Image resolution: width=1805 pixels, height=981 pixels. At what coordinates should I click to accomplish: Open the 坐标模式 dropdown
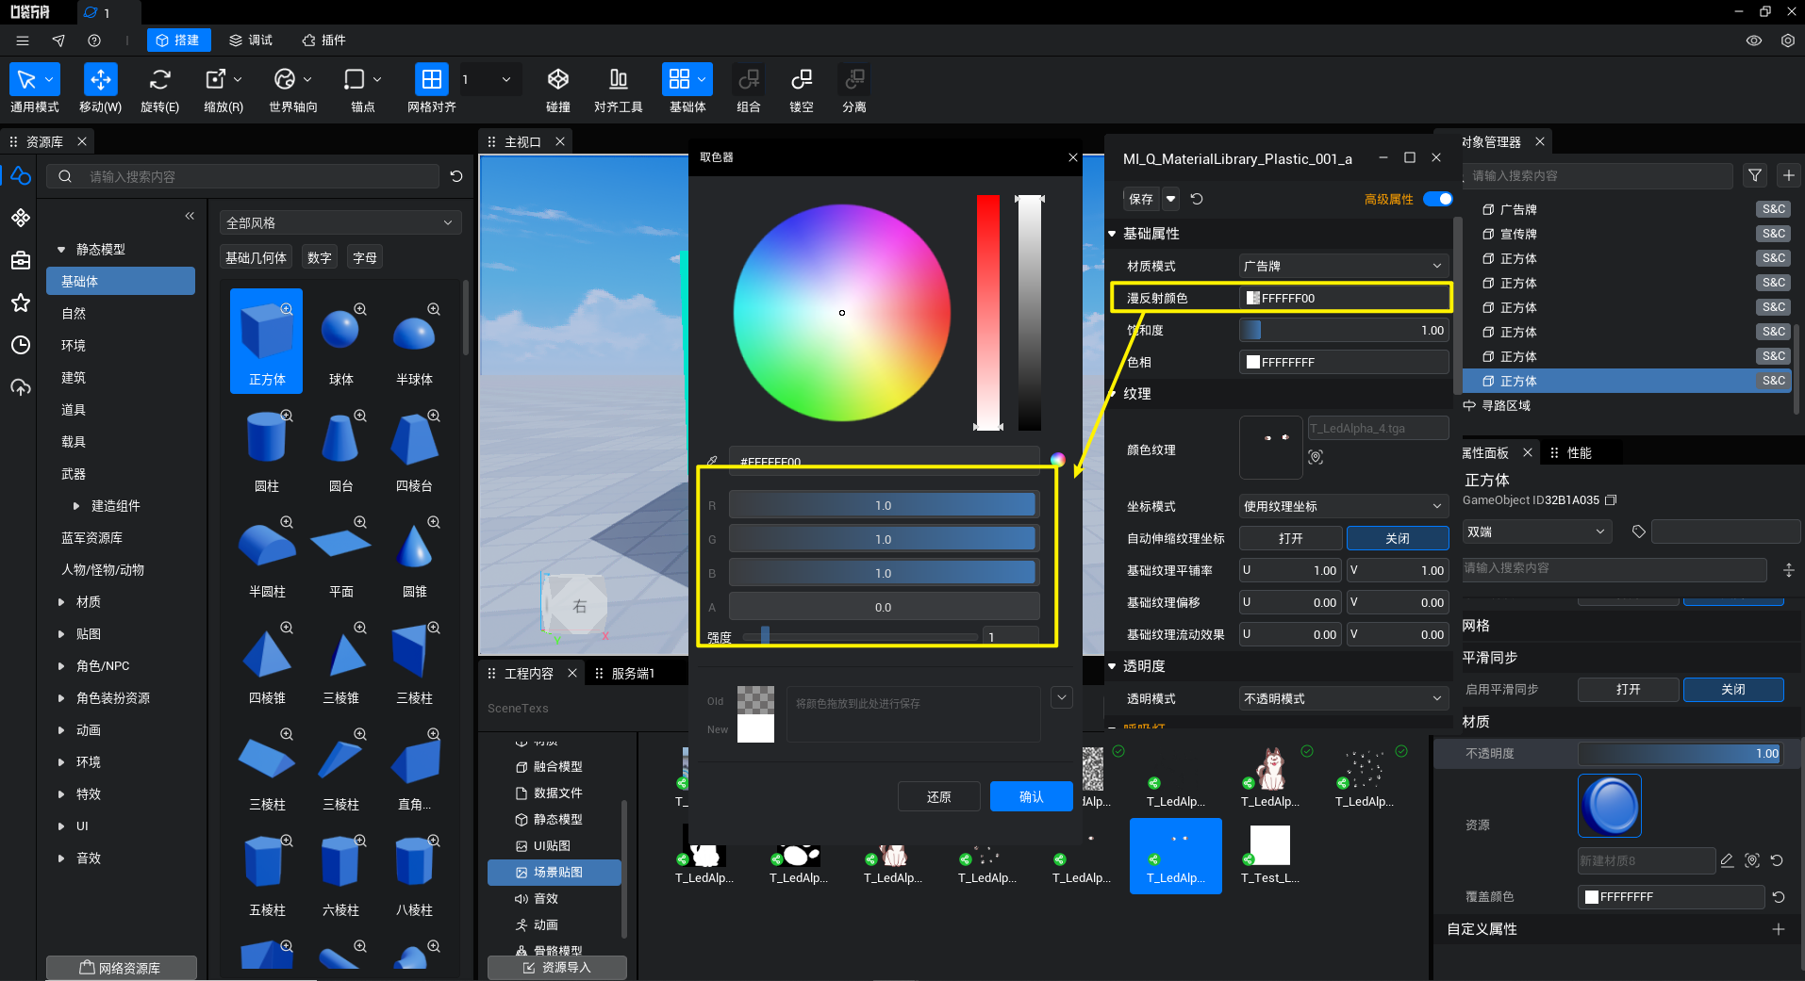tap(1344, 506)
